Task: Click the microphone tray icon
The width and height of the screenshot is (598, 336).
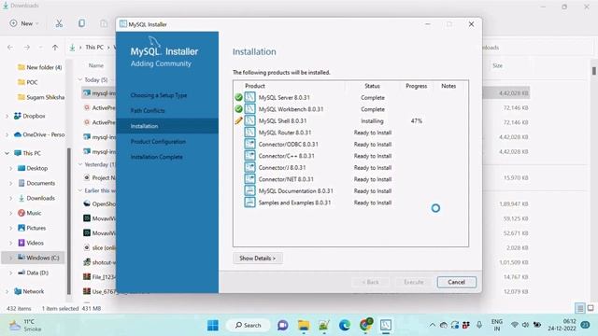Action: pyautogui.click(x=479, y=325)
